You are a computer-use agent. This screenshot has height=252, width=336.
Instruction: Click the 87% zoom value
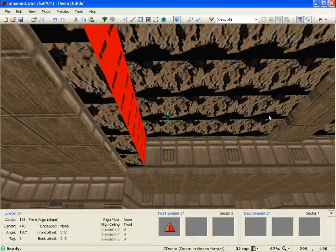(275, 248)
